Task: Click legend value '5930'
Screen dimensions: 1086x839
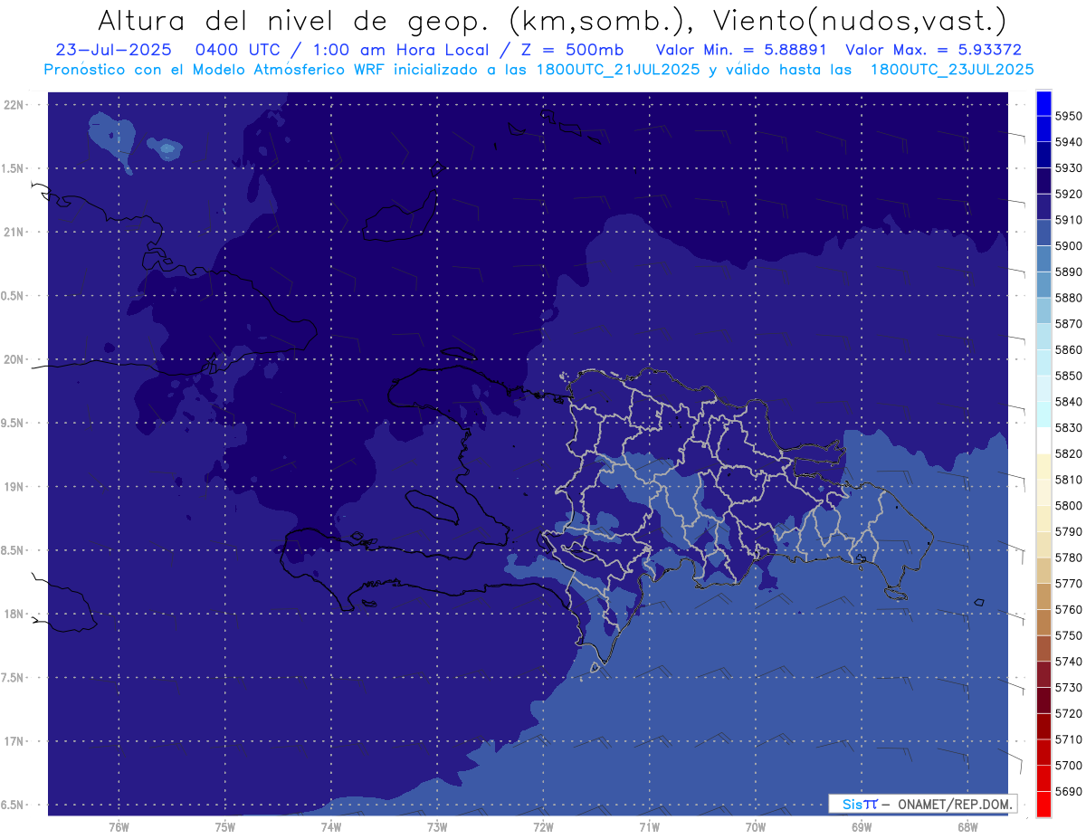Action: click(1068, 167)
